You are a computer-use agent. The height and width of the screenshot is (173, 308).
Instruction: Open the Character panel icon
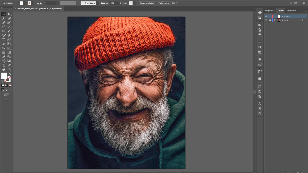pos(260,104)
